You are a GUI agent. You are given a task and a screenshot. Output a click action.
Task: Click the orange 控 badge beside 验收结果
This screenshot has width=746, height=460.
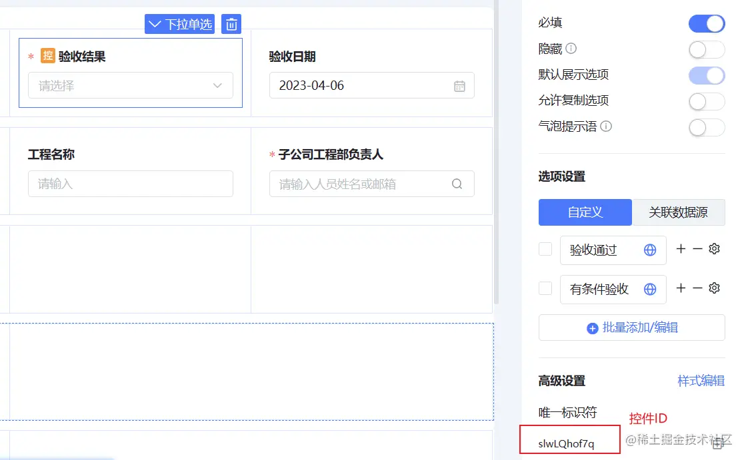(x=47, y=56)
